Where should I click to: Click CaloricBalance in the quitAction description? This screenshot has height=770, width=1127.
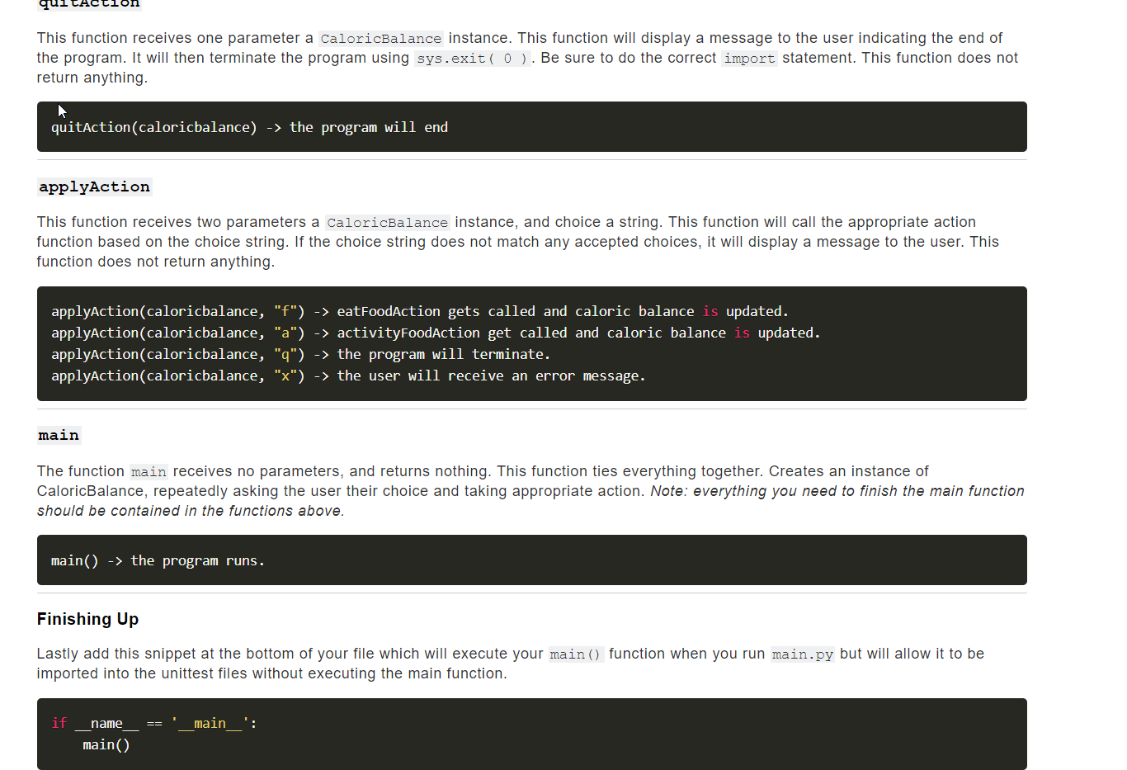[381, 39]
